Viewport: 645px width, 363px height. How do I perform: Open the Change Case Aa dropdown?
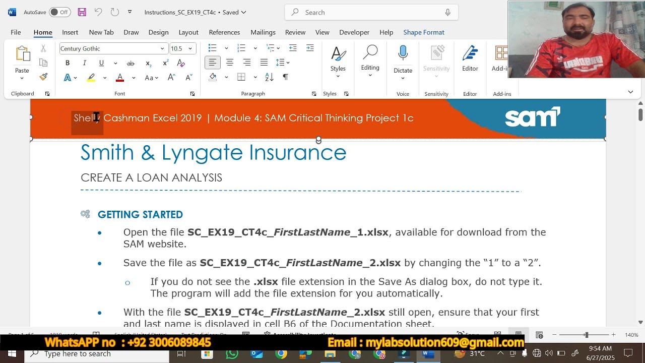point(152,78)
